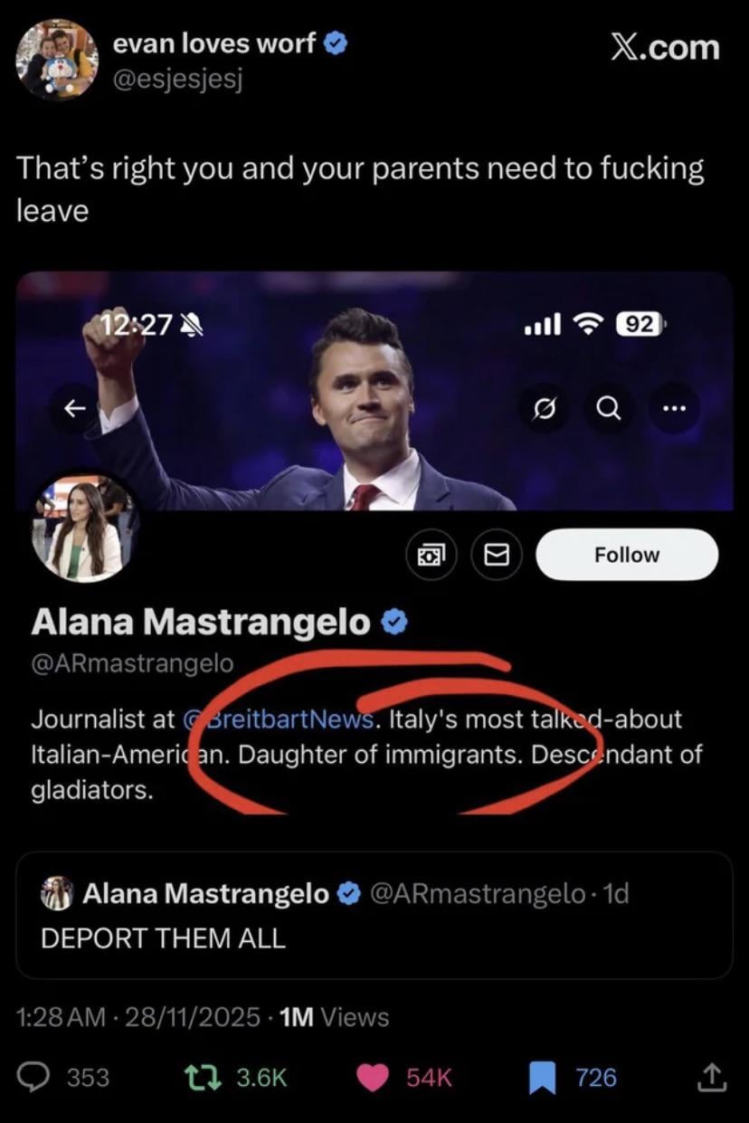
Task: Tap the envelope message icon
Action: (x=497, y=555)
